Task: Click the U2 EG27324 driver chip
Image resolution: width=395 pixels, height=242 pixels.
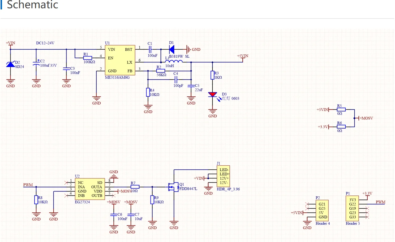Action: pos(90,189)
